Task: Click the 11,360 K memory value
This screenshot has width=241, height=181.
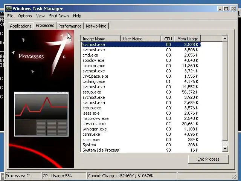Action: (190, 66)
